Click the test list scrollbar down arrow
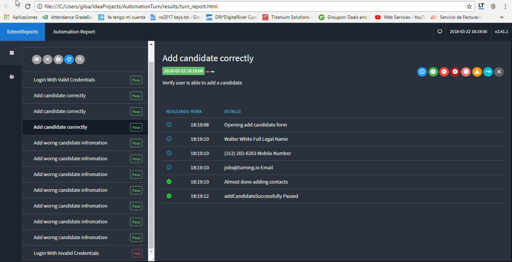This screenshot has width=512, height=262. (x=151, y=251)
